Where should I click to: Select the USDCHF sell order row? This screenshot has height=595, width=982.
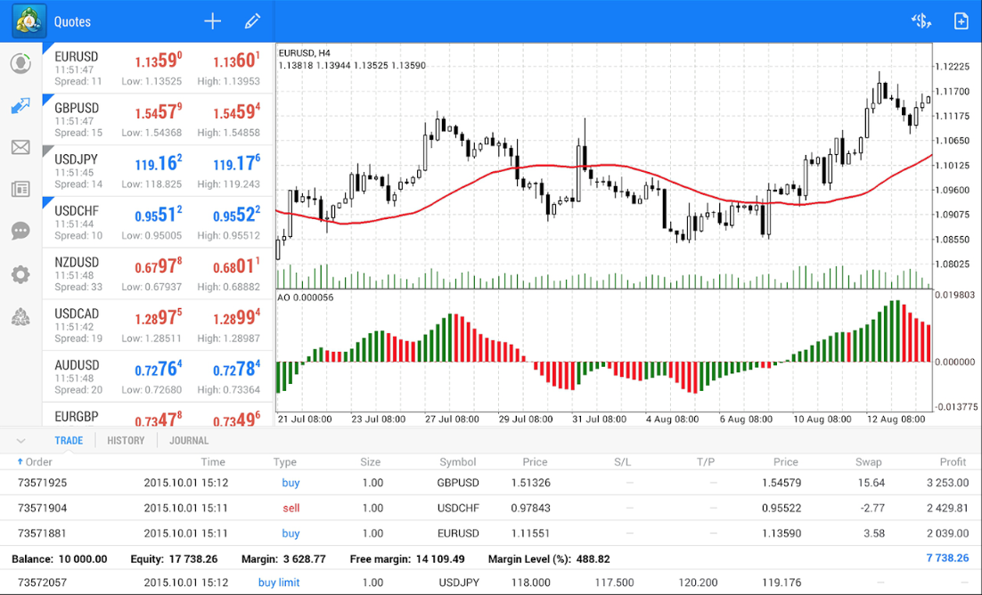click(x=490, y=508)
